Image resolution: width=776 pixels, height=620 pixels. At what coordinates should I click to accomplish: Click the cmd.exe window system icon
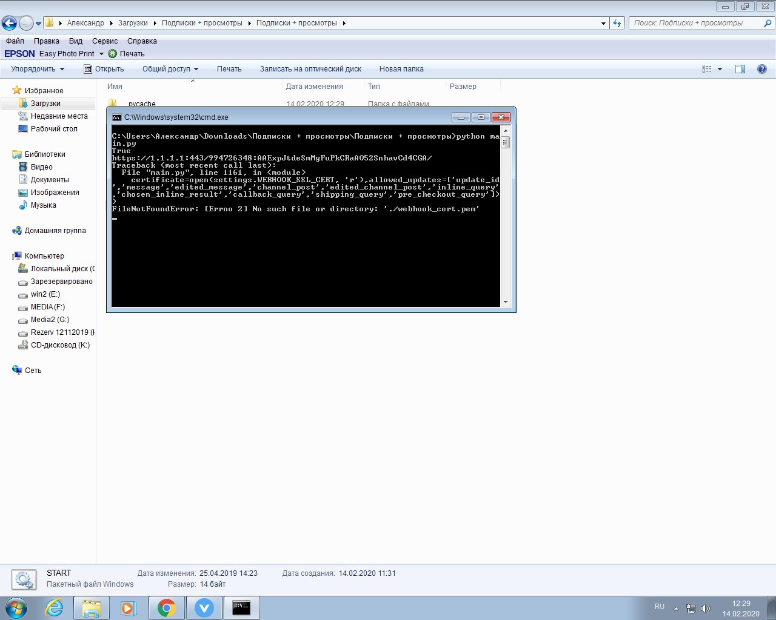click(117, 117)
